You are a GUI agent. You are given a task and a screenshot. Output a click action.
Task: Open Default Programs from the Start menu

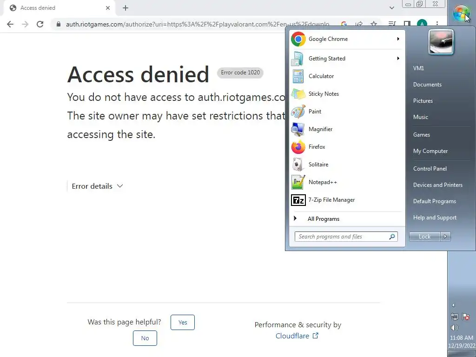pyautogui.click(x=435, y=201)
